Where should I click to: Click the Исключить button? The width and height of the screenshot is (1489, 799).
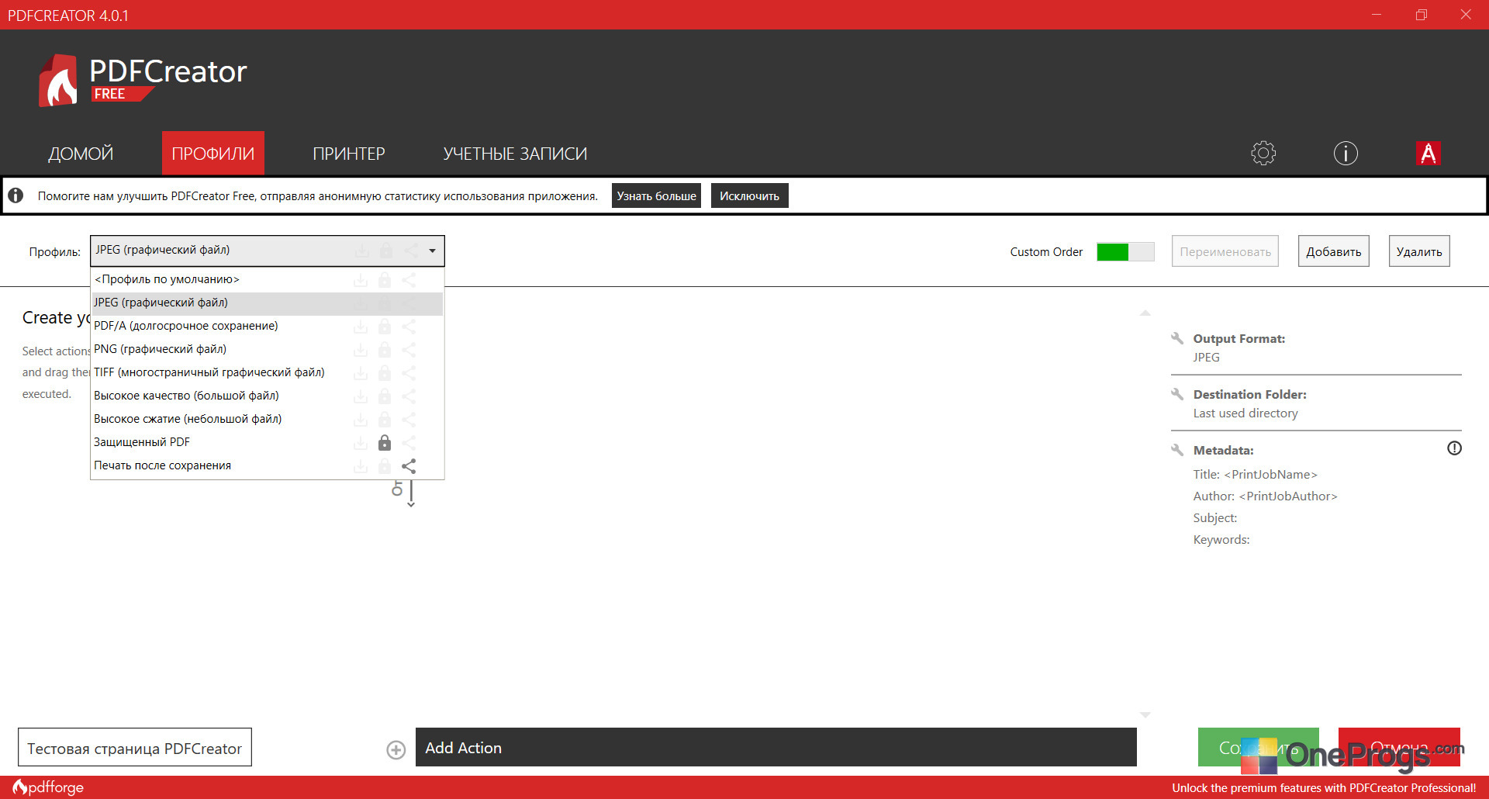749,195
